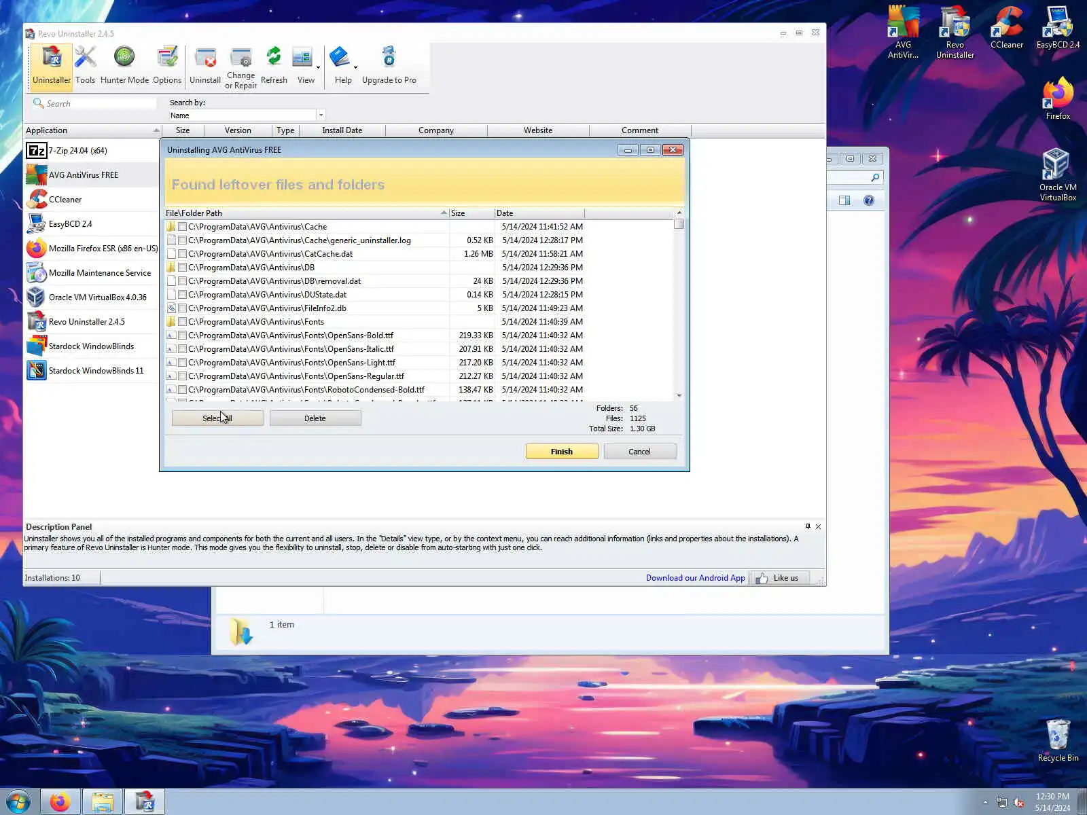Click the volume icon in system tray
This screenshot has height=815, width=1087.
[1018, 803]
